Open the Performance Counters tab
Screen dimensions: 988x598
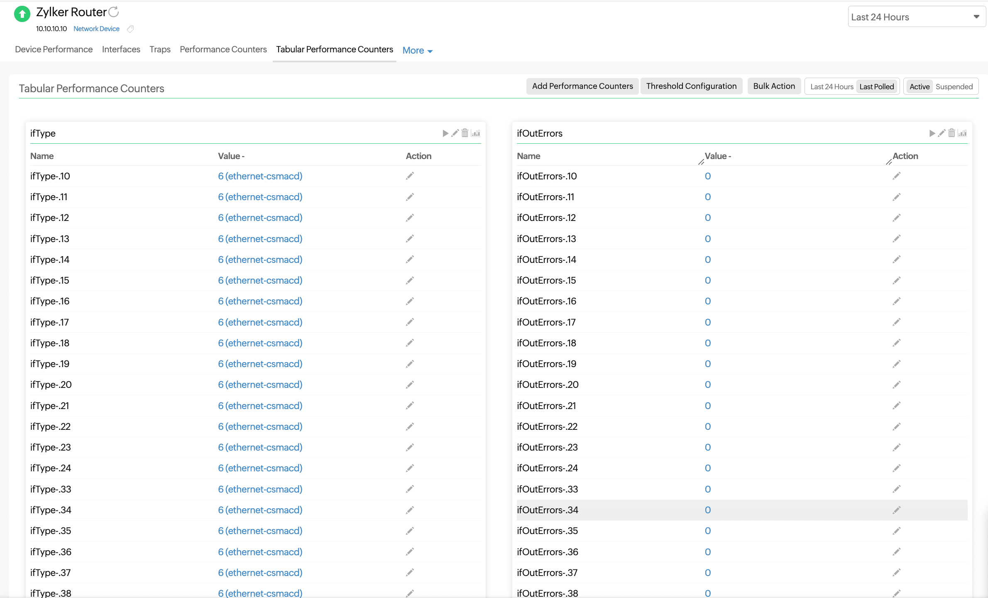pyautogui.click(x=223, y=49)
